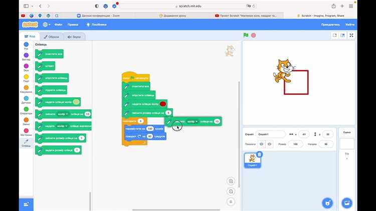Viewport: 376px width, 211px height.
Task: Open the Файл menu
Action: 58,25
